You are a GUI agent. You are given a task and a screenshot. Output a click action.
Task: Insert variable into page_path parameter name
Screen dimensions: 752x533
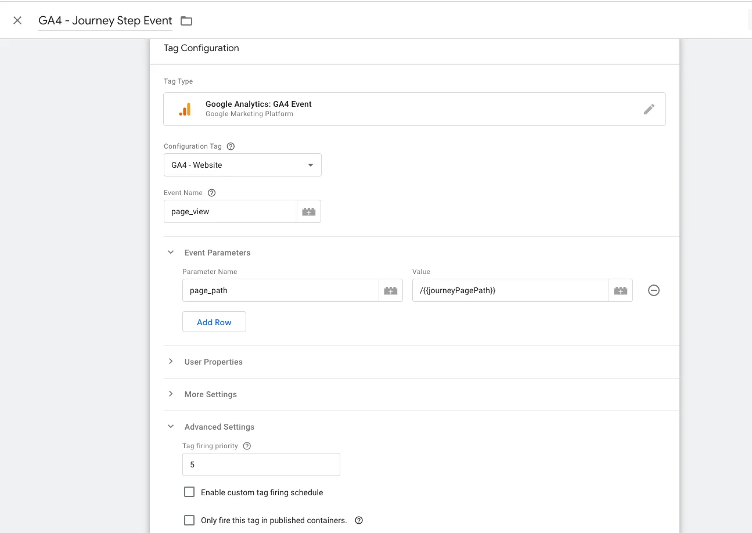(x=391, y=290)
